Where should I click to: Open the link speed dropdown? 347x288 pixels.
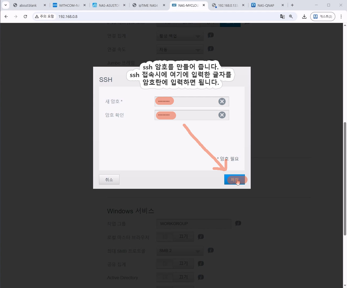click(x=180, y=50)
